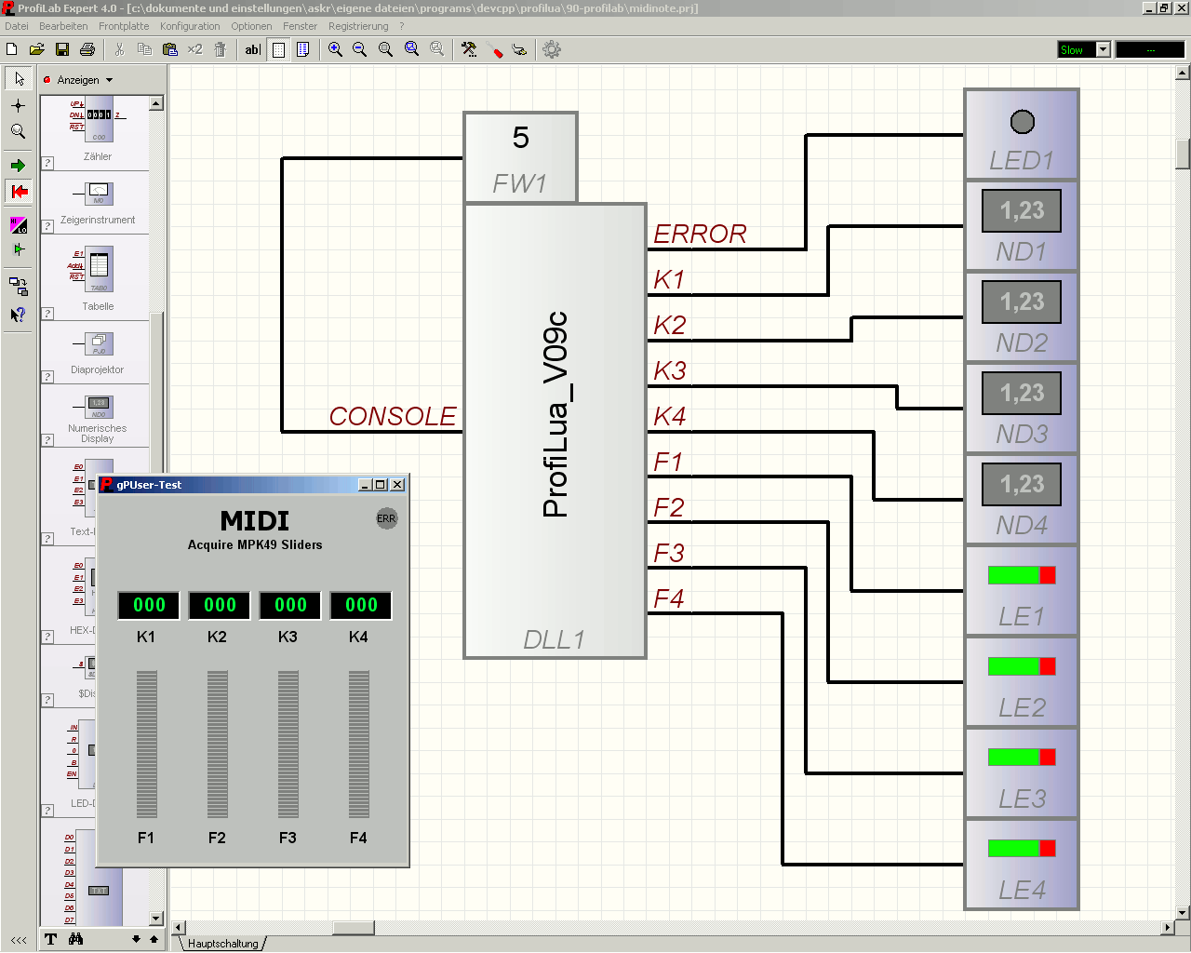Toggle the ERR indicator on the MIDI panel

click(x=387, y=518)
